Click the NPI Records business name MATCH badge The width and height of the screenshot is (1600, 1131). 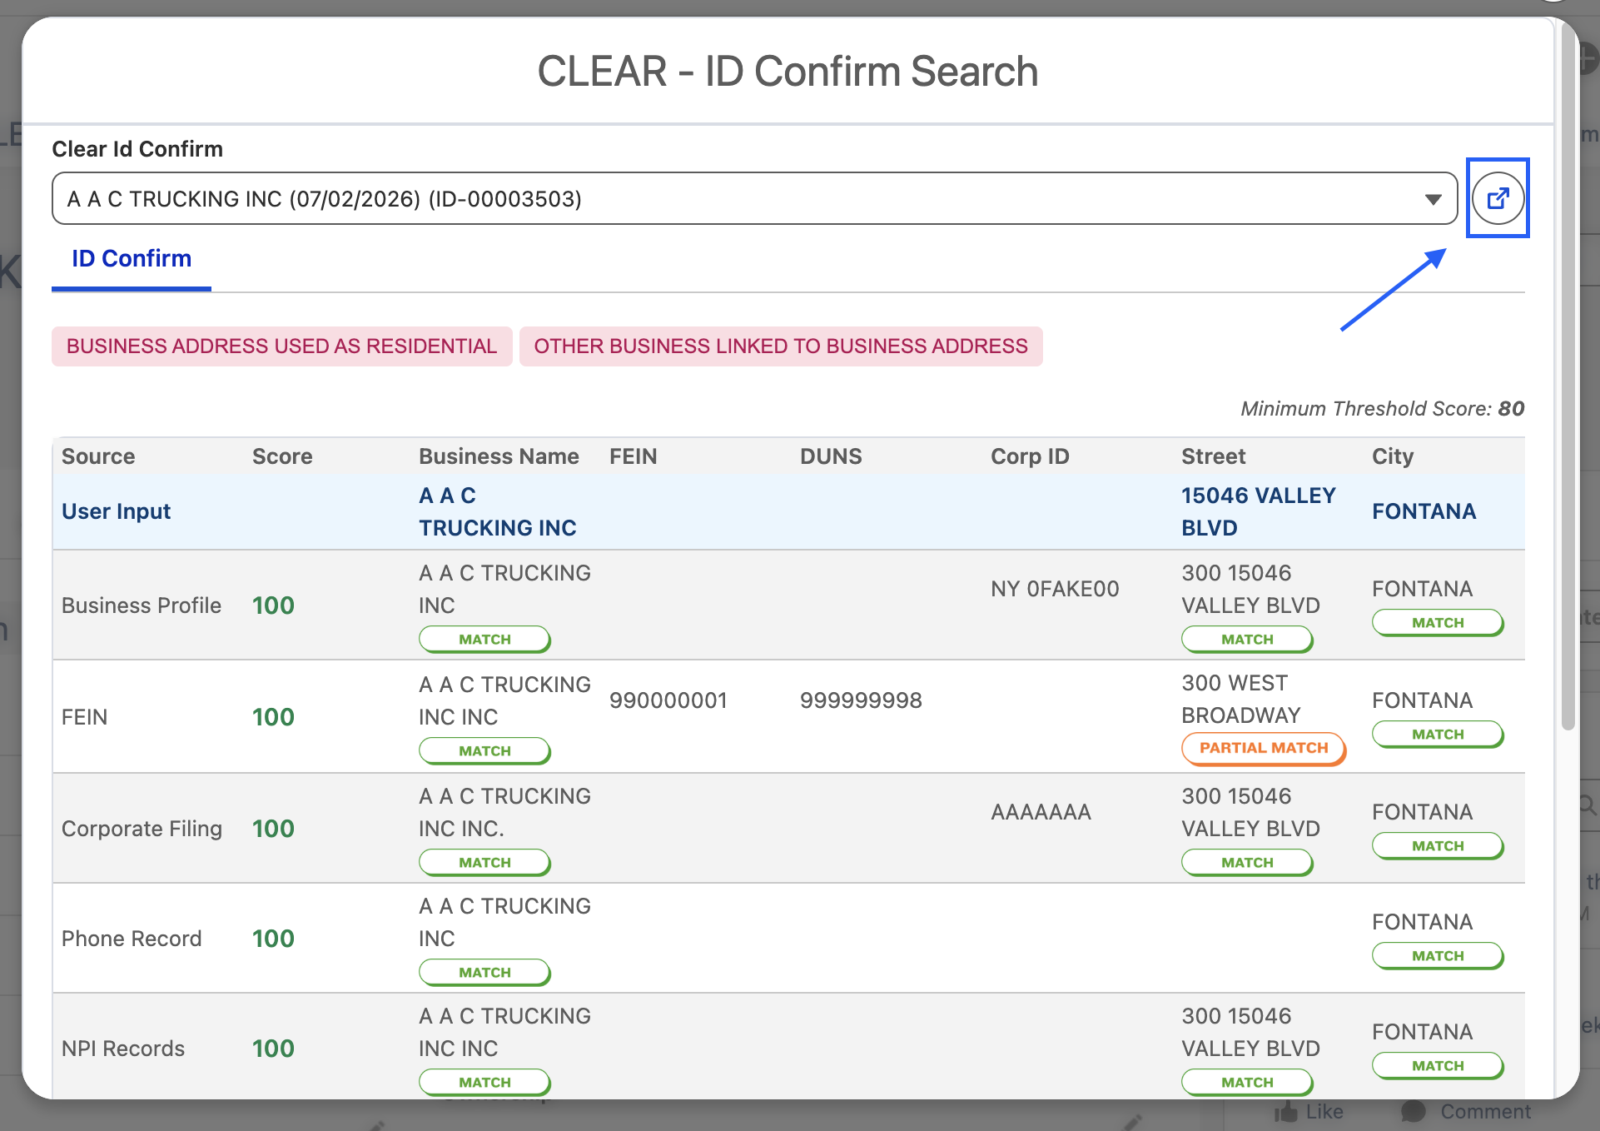484,1083
